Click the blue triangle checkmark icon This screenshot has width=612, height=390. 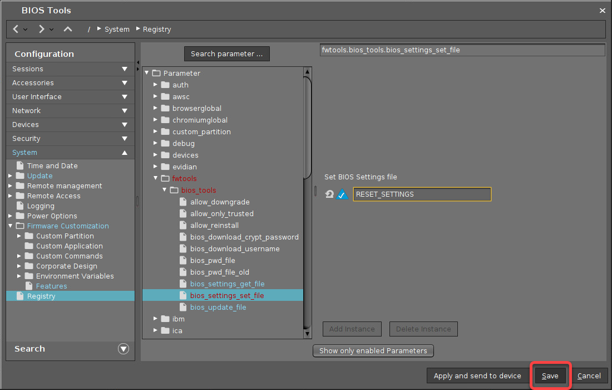343,194
